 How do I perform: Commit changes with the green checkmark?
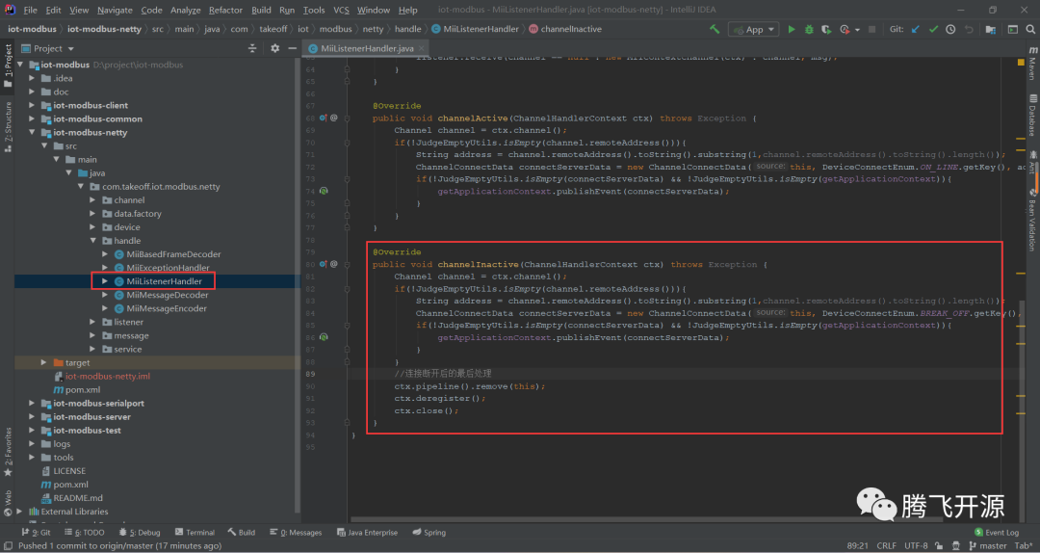pos(933,29)
